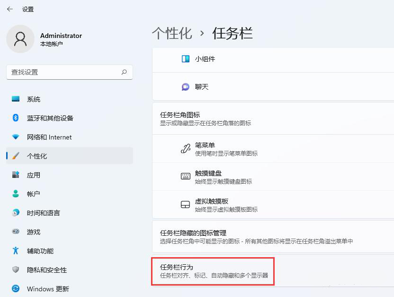This screenshot has height=297, width=394.
Task: Click 始终显示触摸键盘图标 description
Action: tap(224, 181)
